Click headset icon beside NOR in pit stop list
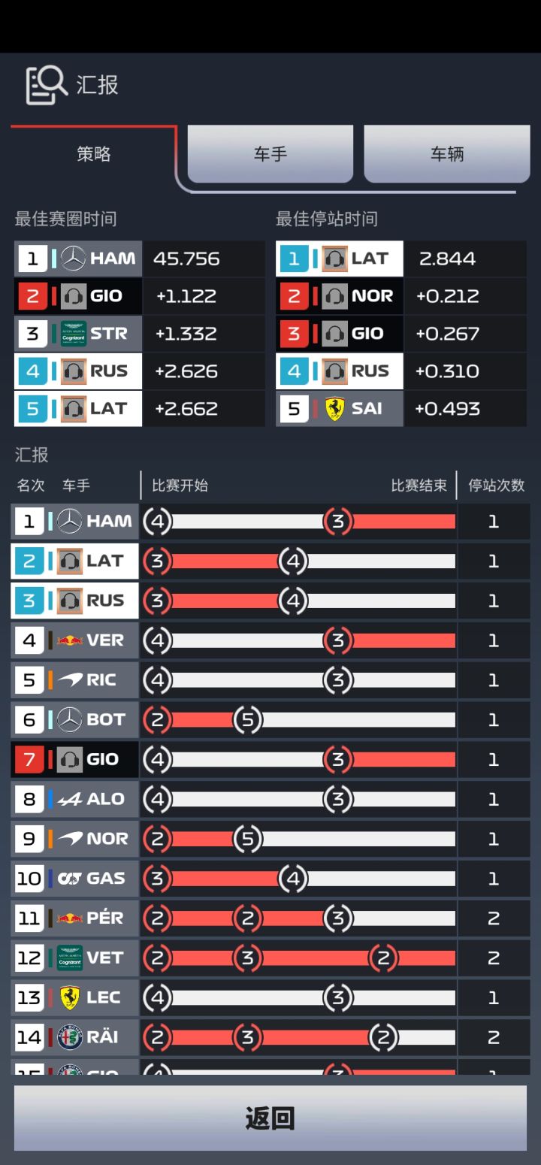 click(334, 296)
